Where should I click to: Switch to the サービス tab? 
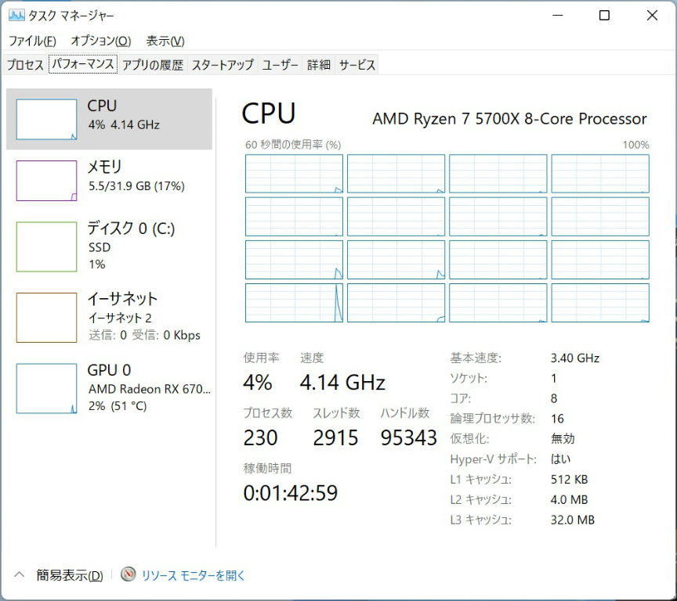[x=357, y=65]
